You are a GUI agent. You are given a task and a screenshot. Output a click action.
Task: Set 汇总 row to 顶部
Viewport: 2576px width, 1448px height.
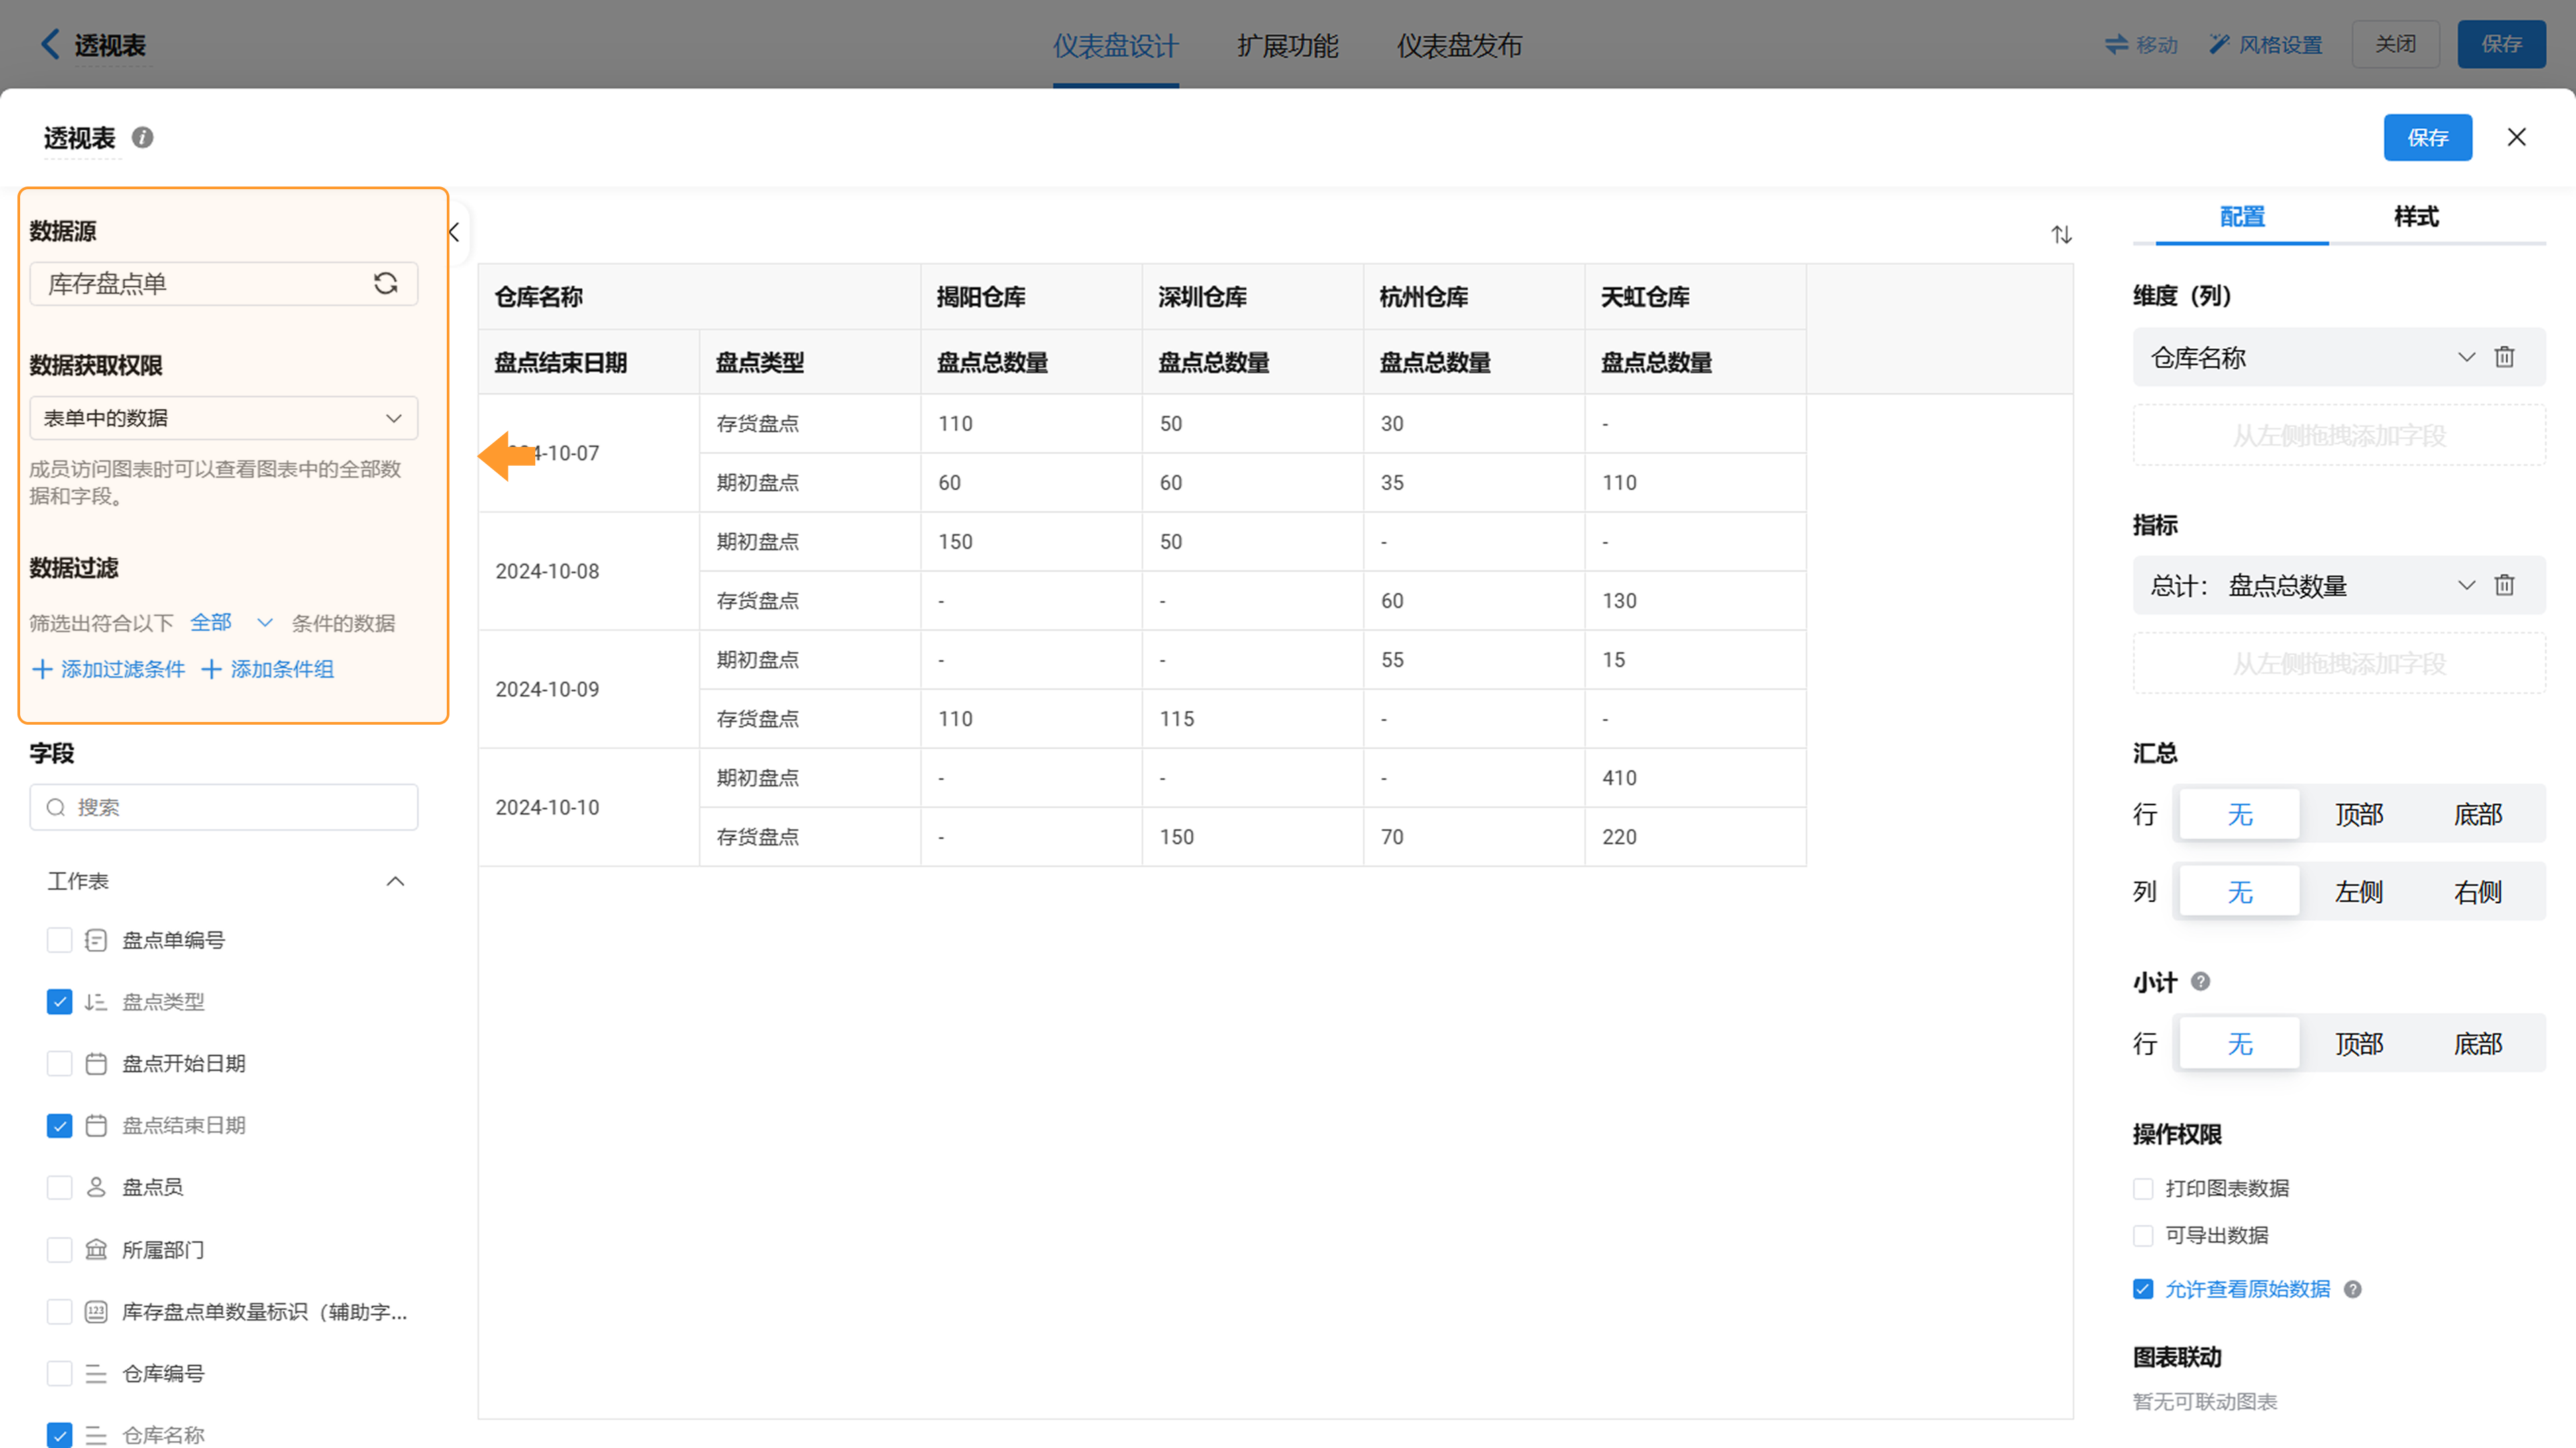click(2358, 814)
